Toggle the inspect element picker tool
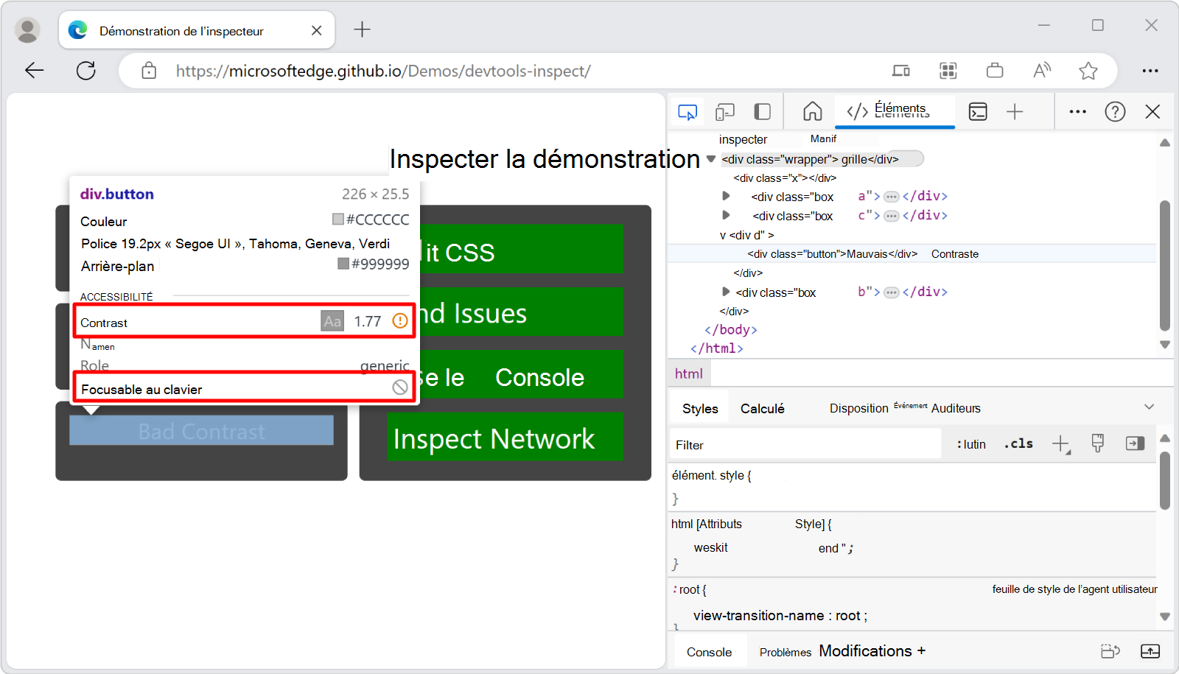This screenshot has width=1179, height=674. tap(687, 112)
